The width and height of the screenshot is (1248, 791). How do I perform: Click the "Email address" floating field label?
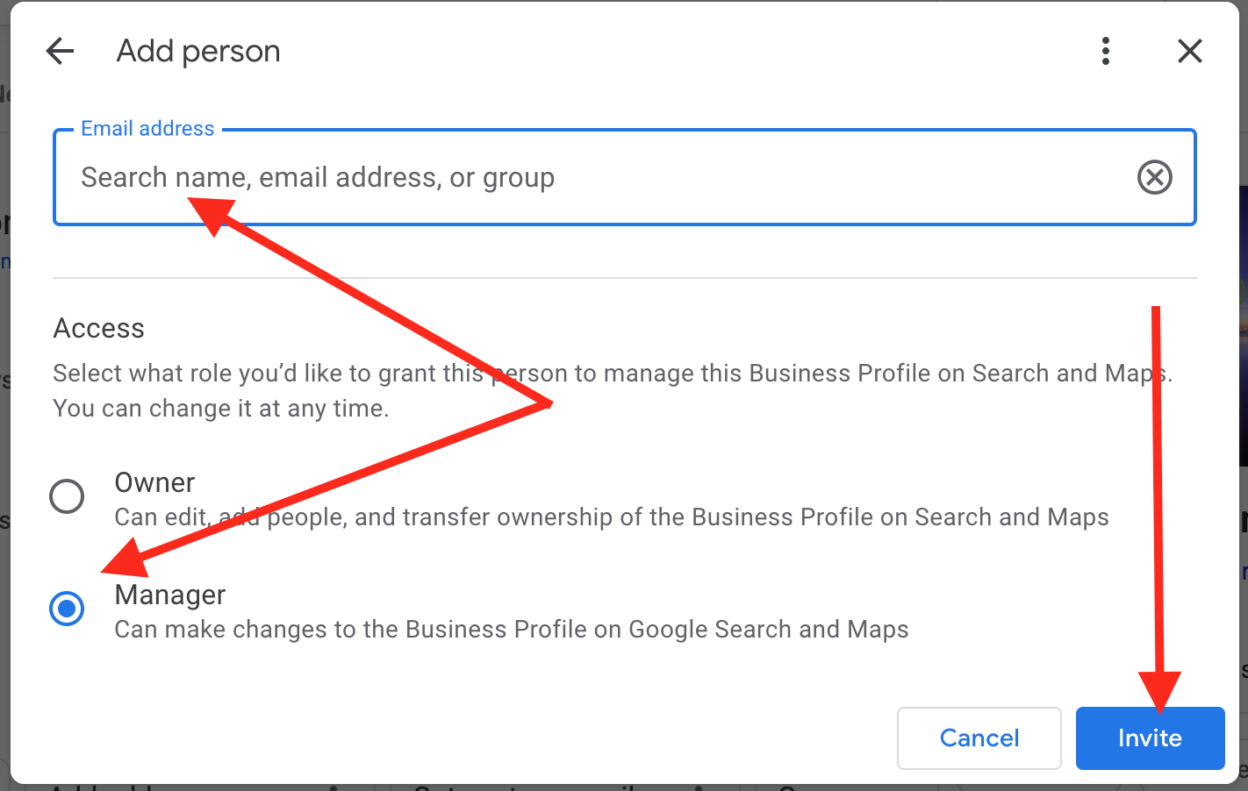tap(147, 129)
